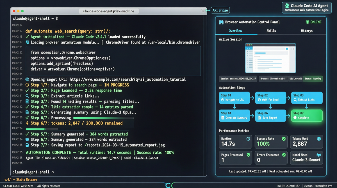Click the Session: session_20240315_094217 chip
Image resolution: width=337 pixels, height=188 pixels.
tap(238, 79)
